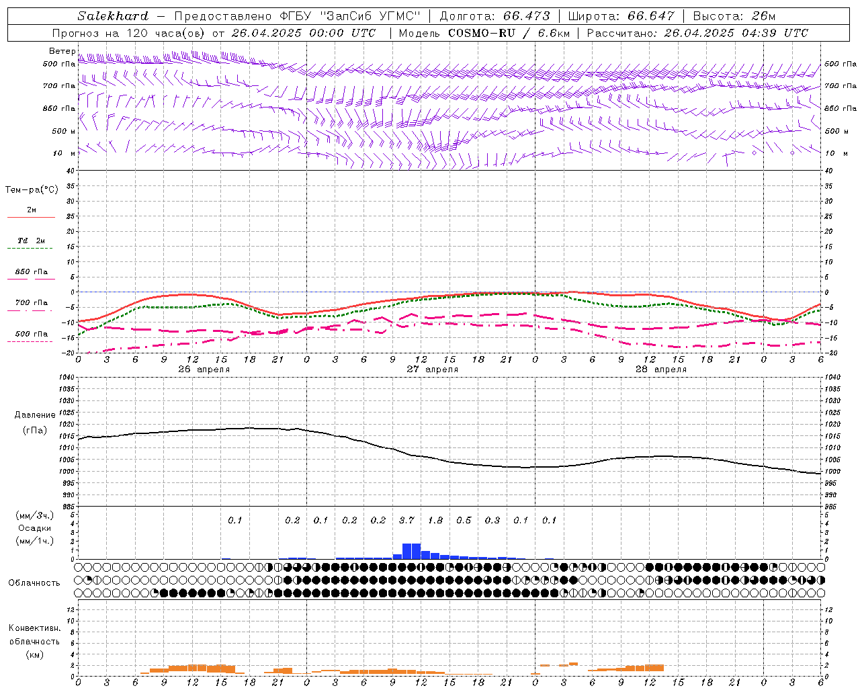Click the elevation text Высота: 26м

tap(734, 16)
